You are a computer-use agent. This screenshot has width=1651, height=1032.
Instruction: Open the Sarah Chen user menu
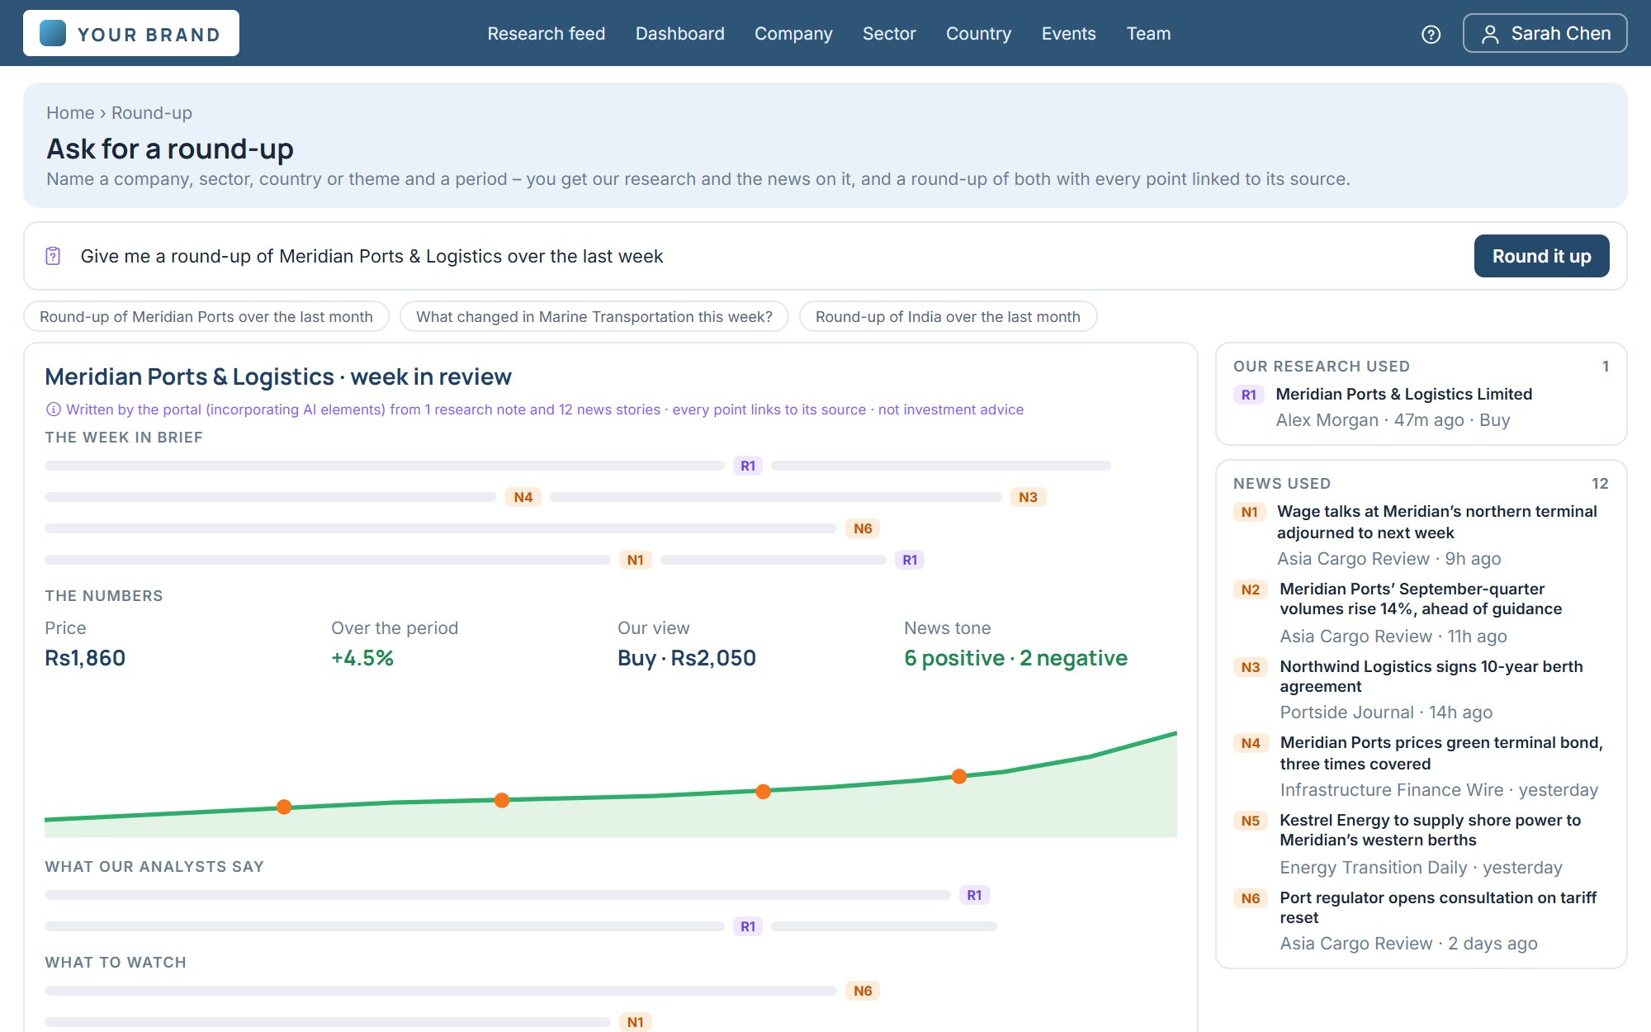(1545, 34)
